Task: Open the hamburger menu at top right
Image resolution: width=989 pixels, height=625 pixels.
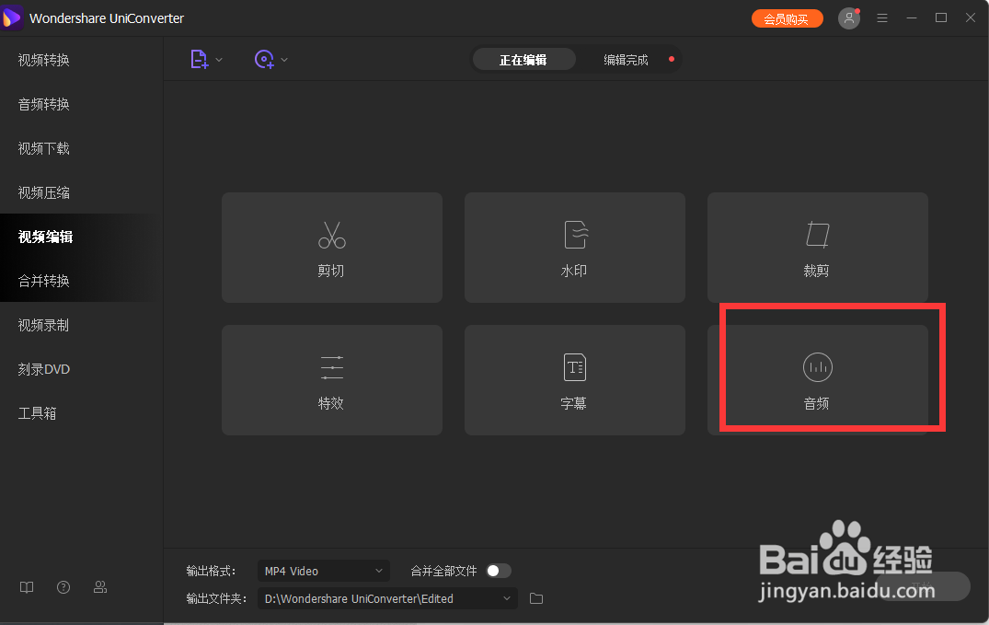Action: [882, 17]
